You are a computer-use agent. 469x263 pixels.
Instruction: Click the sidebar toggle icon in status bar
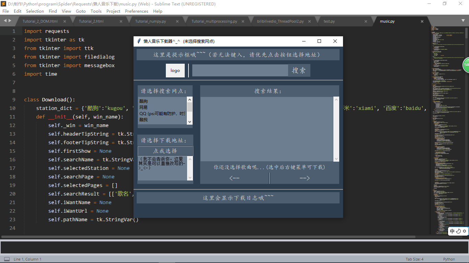[x=7, y=259]
